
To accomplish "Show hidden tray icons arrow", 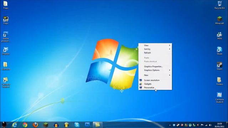I will 170,125.
